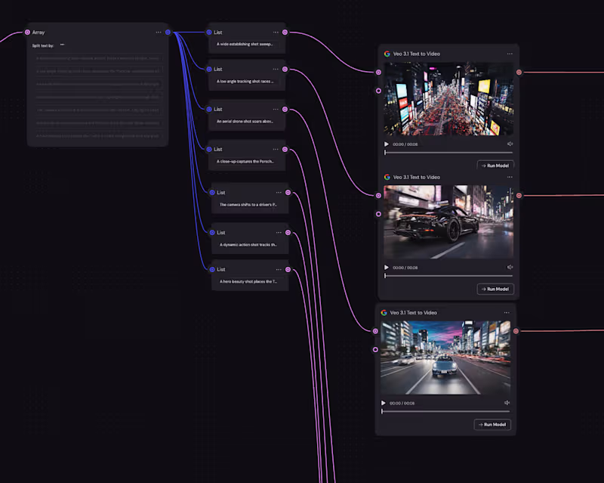Open the options menu on the first Veo 3.1 node
Viewport: 604px width, 483px height.
coord(510,54)
